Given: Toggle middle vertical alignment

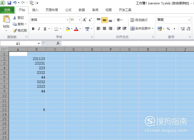Looking at the screenshot, I should (104, 20).
